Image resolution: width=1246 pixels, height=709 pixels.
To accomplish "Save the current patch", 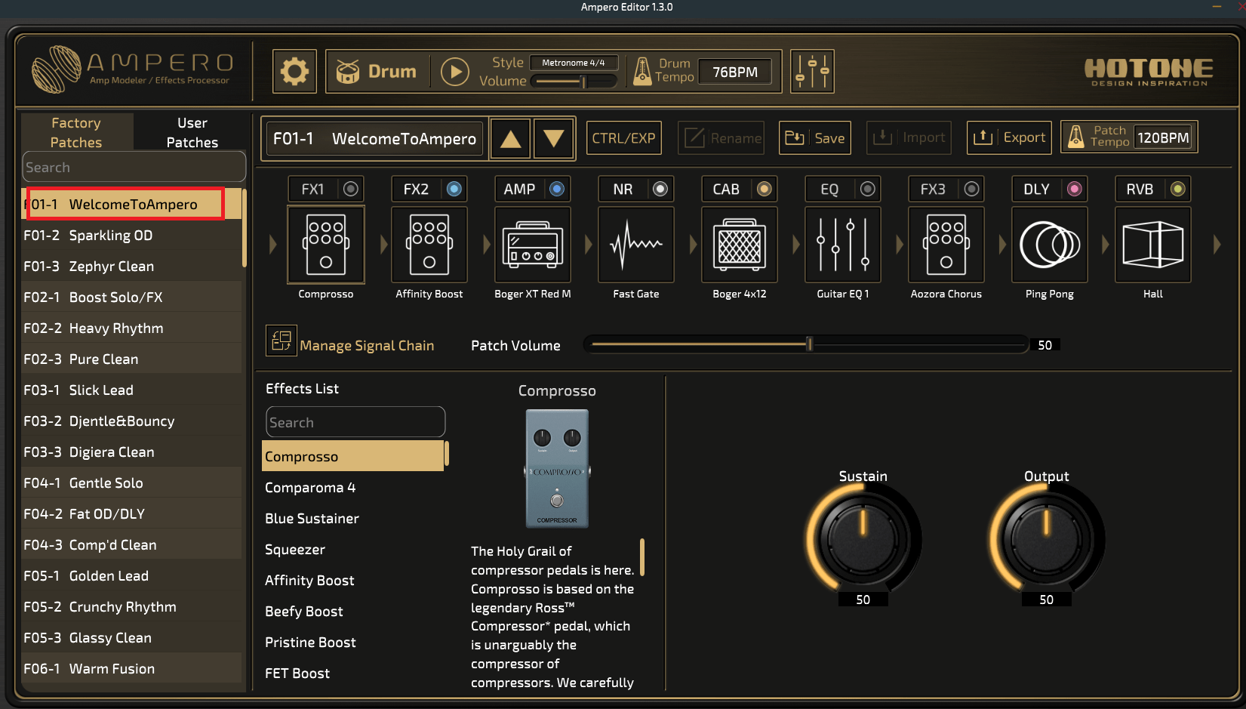I will [815, 138].
